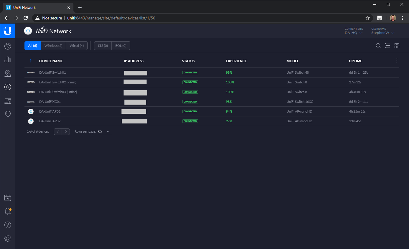Click the DA-UniFiSwitch01 device icon
Image resolution: width=409 pixels, height=249 pixels.
31,72
